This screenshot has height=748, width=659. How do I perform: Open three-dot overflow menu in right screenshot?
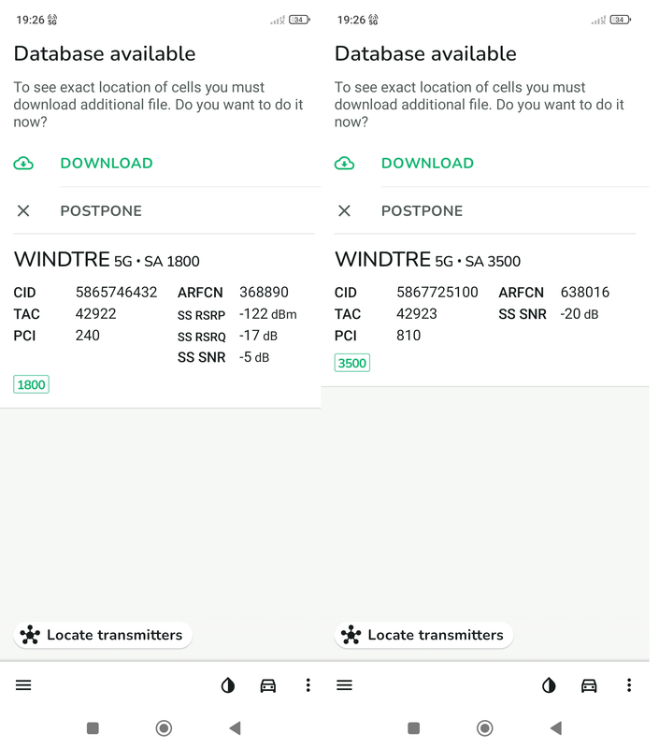point(629,685)
